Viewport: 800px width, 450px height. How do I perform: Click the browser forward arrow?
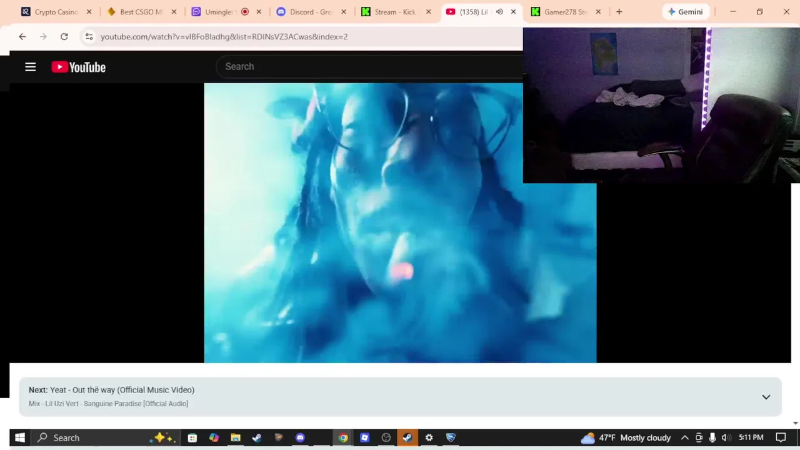pos(43,37)
